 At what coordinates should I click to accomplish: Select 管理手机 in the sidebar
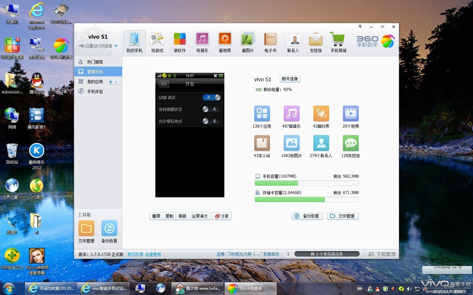pos(98,72)
